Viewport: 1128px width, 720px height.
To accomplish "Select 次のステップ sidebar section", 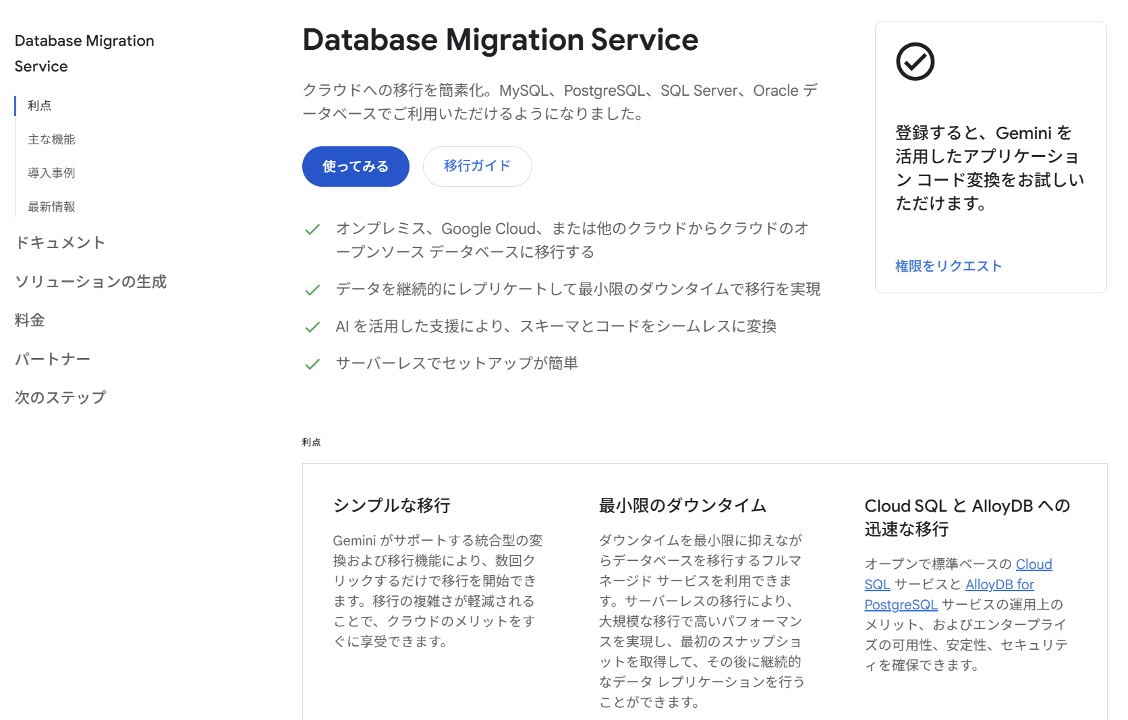I will [x=60, y=398].
